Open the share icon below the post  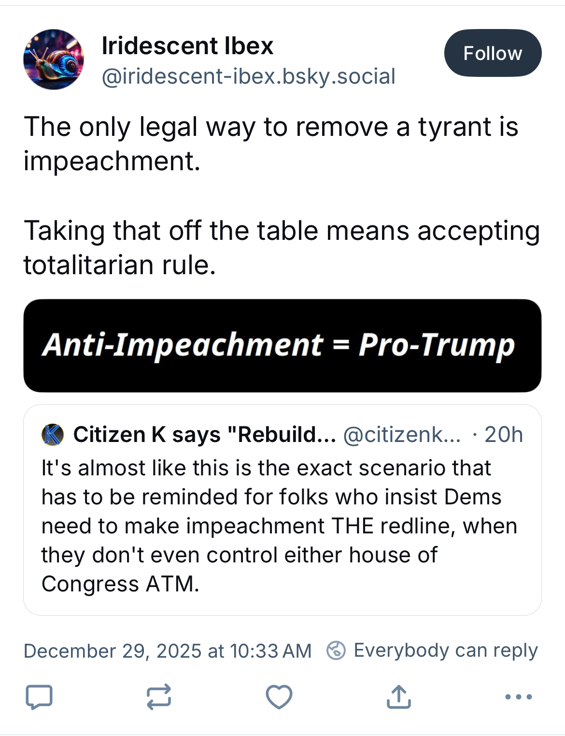399,697
